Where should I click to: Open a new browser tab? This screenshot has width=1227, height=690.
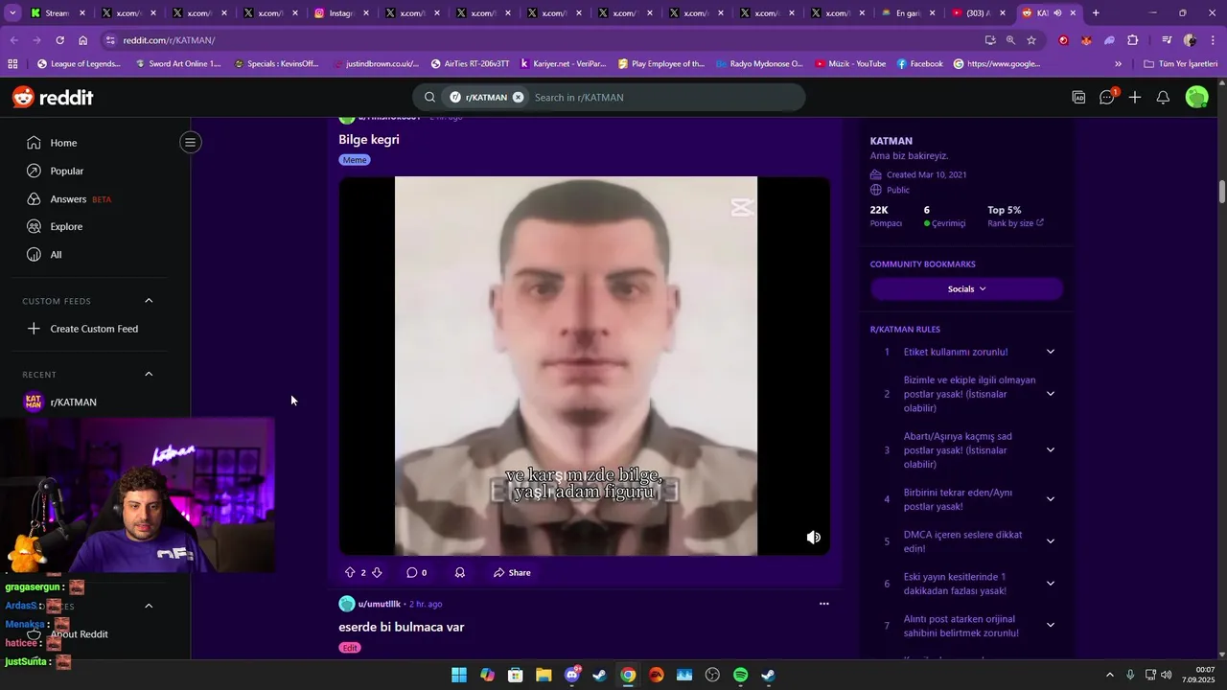click(x=1096, y=13)
